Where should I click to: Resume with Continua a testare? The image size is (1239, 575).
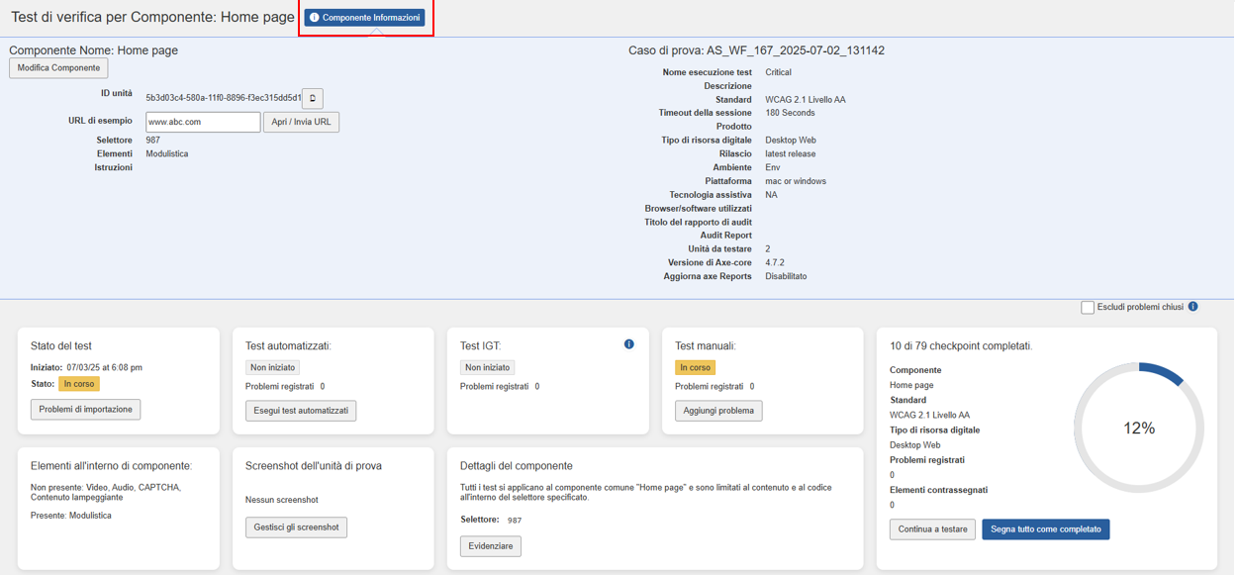[932, 529]
